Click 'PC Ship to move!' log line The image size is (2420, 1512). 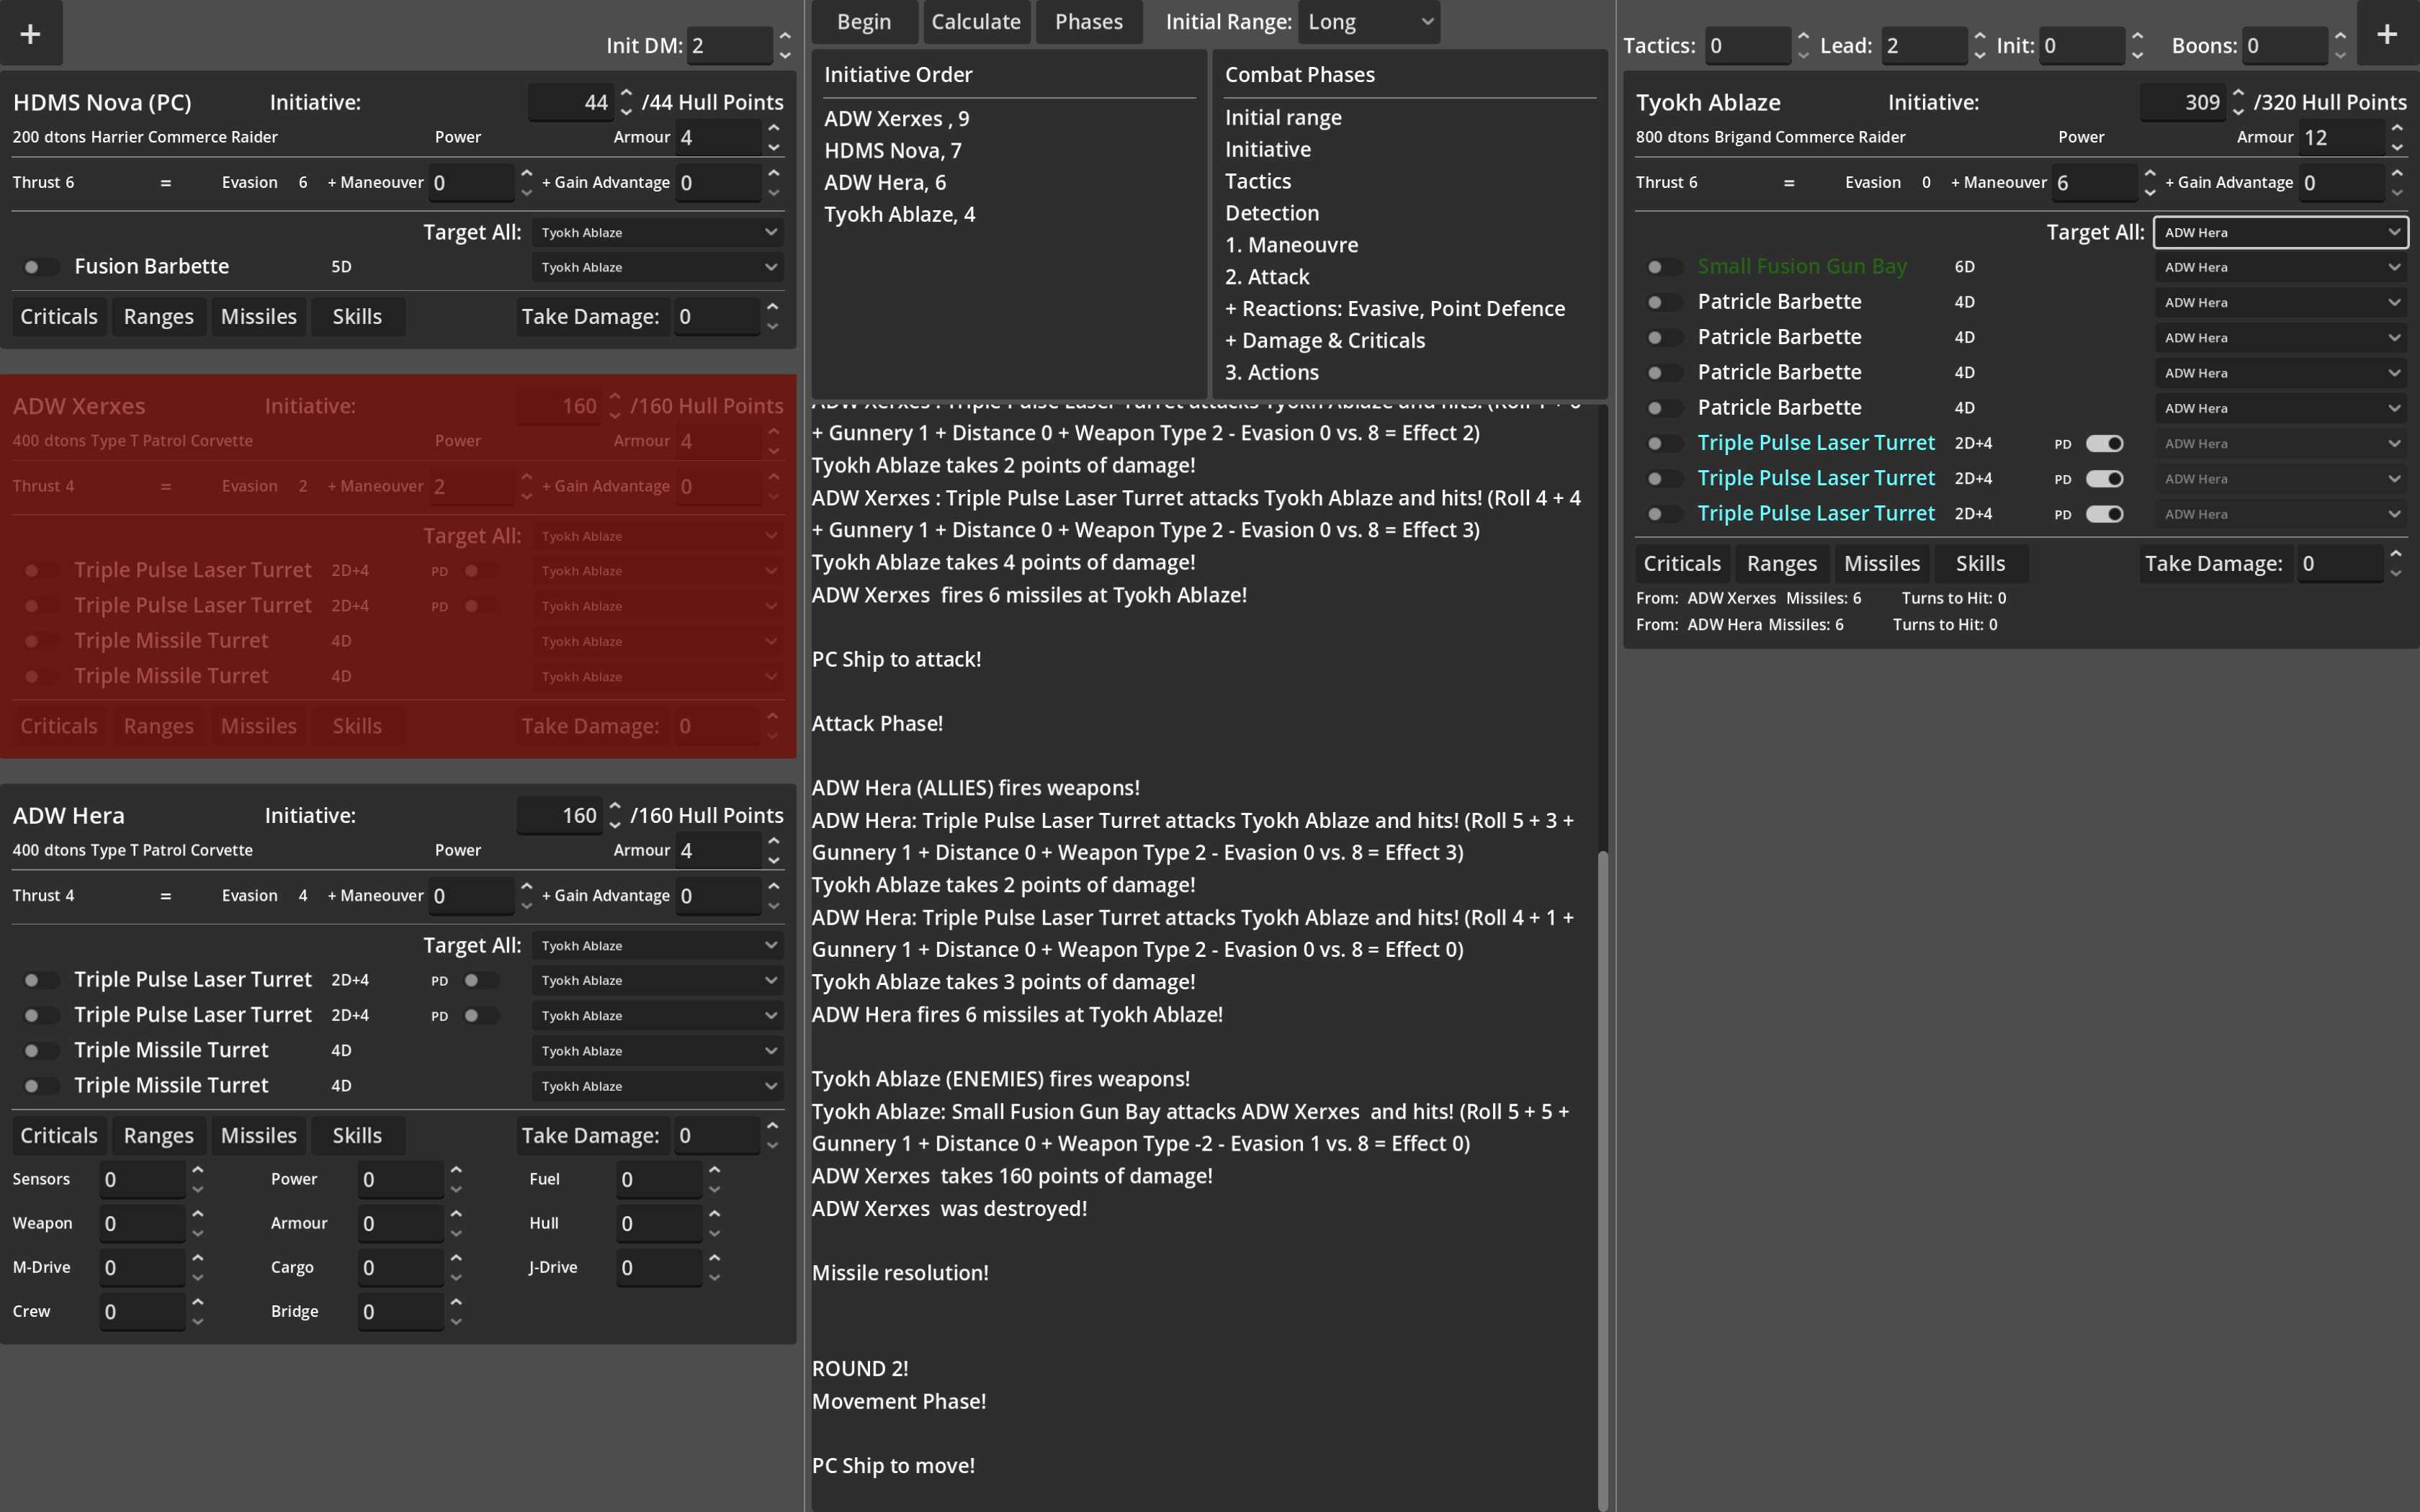(893, 1466)
